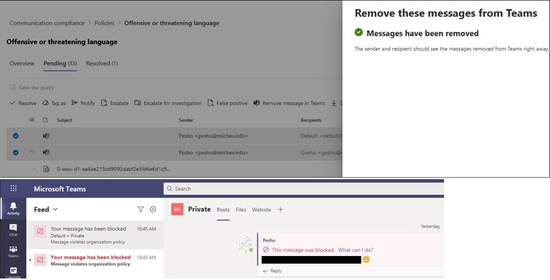Open Chat in Teams sidebar

coord(13,230)
